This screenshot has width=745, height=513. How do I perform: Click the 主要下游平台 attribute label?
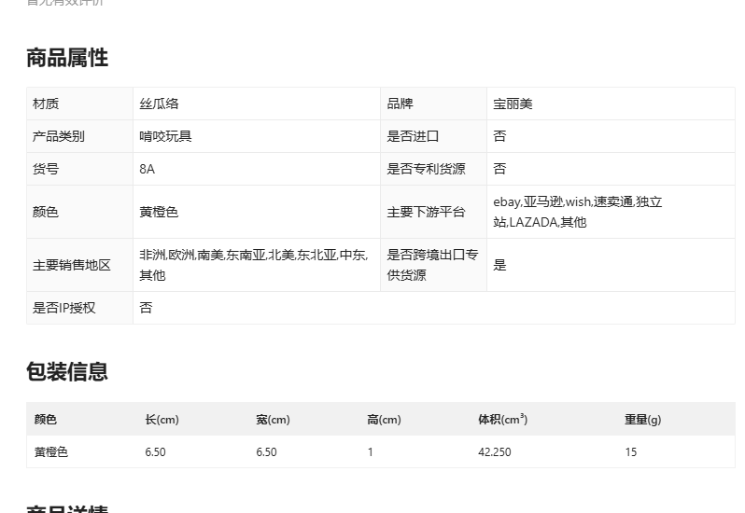click(x=426, y=212)
